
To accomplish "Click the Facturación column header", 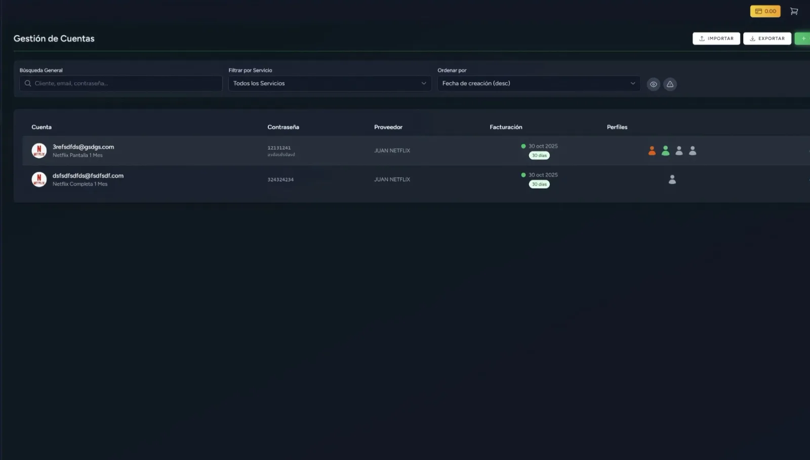I will (506, 127).
